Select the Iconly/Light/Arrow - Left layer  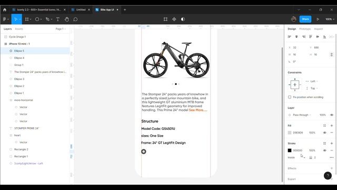click(x=35, y=164)
